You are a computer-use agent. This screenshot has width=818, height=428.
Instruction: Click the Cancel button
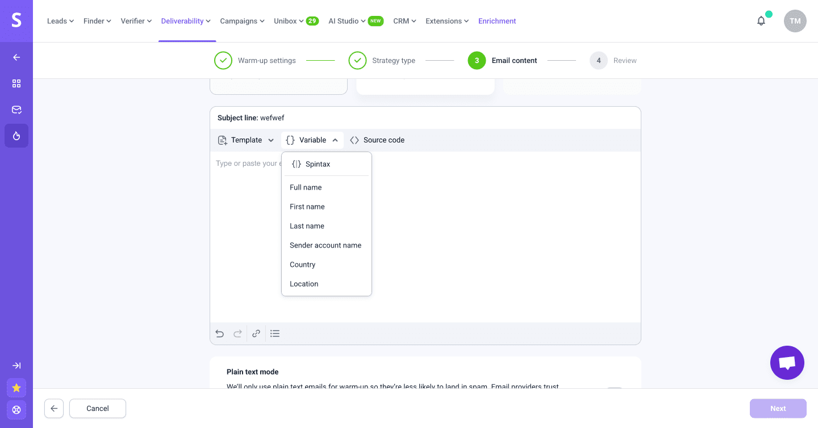point(98,408)
